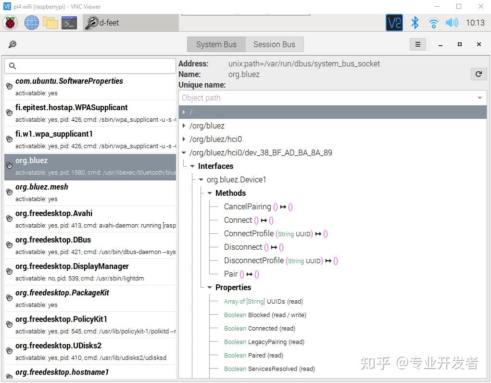Focus the bus name filter search field
Image resolution: width=491 pixels, height=383 pixels.
pos(90,66)
